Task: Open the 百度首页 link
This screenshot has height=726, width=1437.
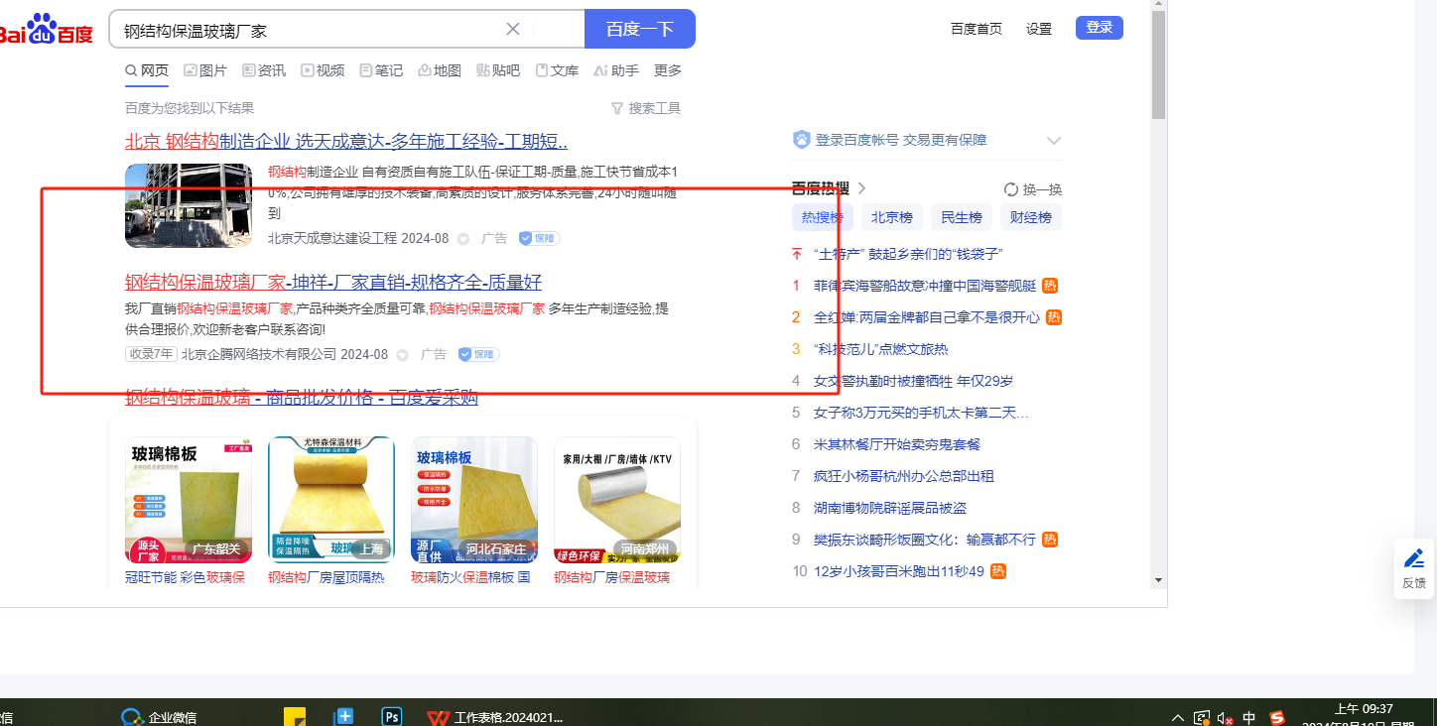Action: coord(977,29)
